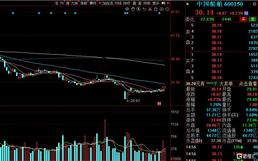Click the circular play replay icon
The image size is (258, 161).
(139, 9)
